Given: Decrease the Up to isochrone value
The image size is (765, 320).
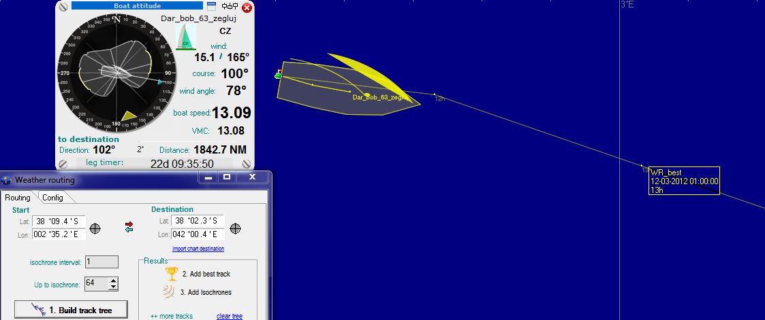Looking at the screenshot, I should pyautogui.click(x=113, y=287).
